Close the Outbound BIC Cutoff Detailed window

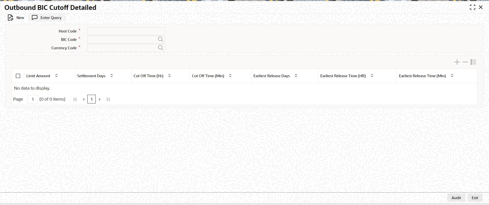tap(481, 7)
